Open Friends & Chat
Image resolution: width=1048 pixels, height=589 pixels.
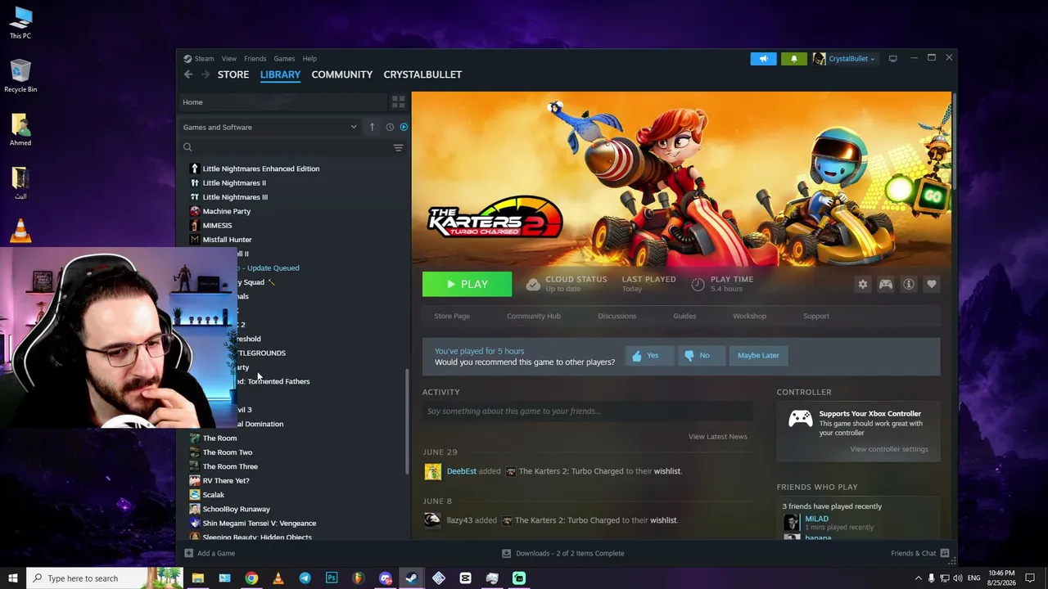point(920,554)
